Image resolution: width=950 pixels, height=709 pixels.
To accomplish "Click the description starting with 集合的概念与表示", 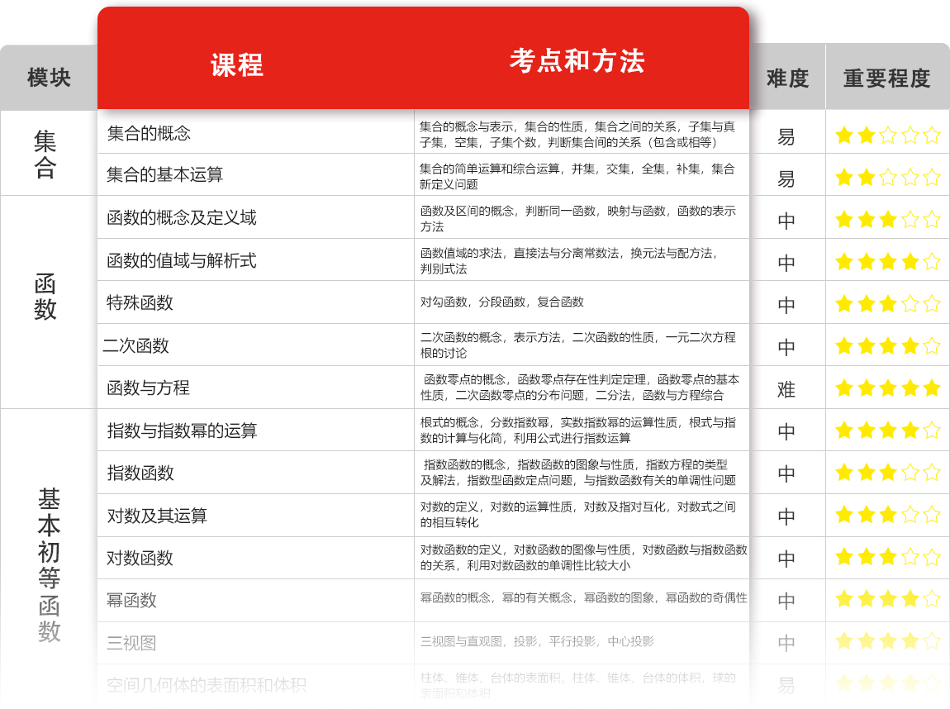I will point(577,134).
